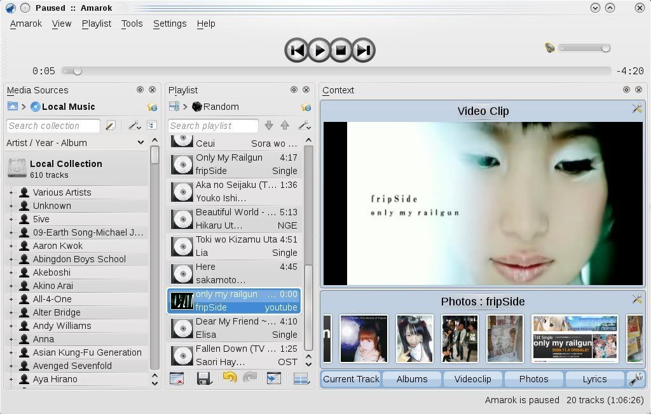Switch to the Current Track applet tab
The image size is (651, 414).
click(x=351, y=379)
